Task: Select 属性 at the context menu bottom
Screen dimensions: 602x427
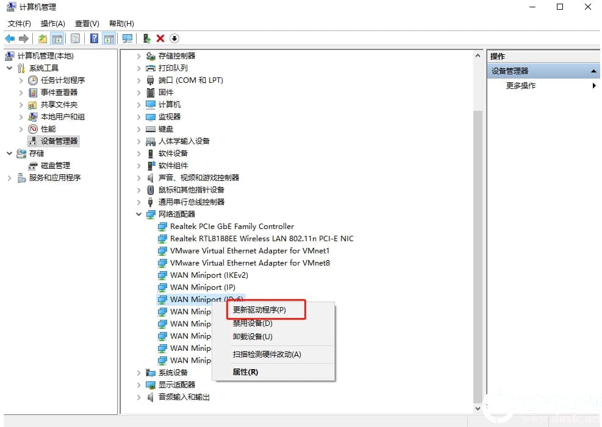Action: pos(245,372)
